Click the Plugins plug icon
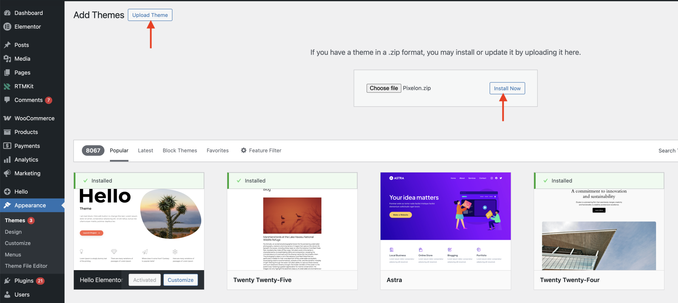 click(7, 281)
